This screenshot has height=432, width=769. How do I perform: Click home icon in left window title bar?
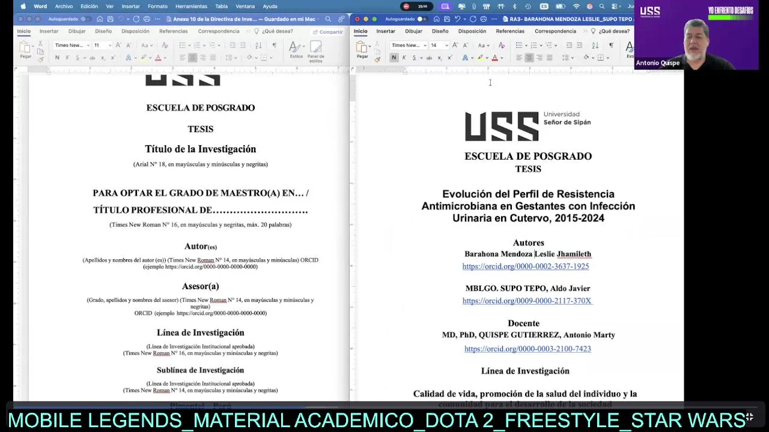pyautogui.click(x=100, y=19)
